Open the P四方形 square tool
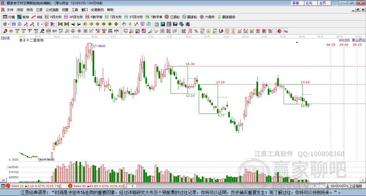This screenshot has height=196, width=366. click(x=53, y=17)
